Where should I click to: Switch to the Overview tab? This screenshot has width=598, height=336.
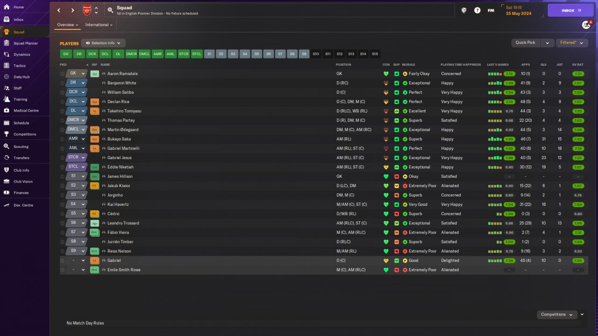(x=67, y=25)
